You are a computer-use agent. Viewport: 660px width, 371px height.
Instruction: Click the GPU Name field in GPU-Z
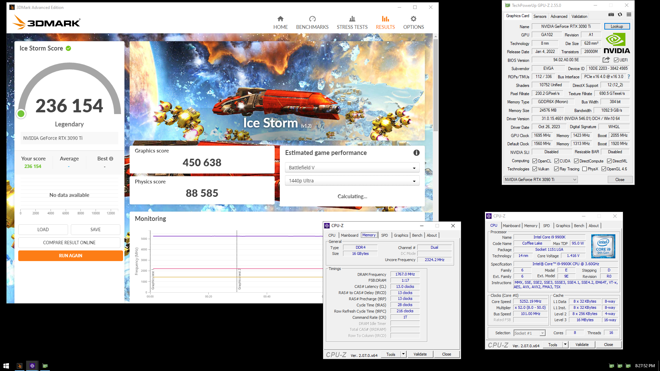pyautogui.click(x=566, y=26)
